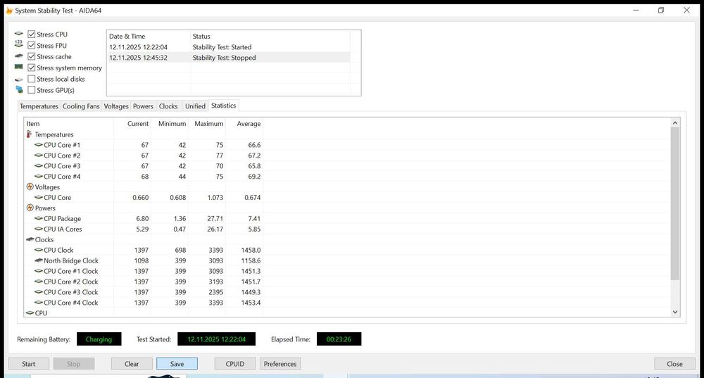Screen dimensions: 704x378
Task: Click the Status column header in log
Action: 270,37
